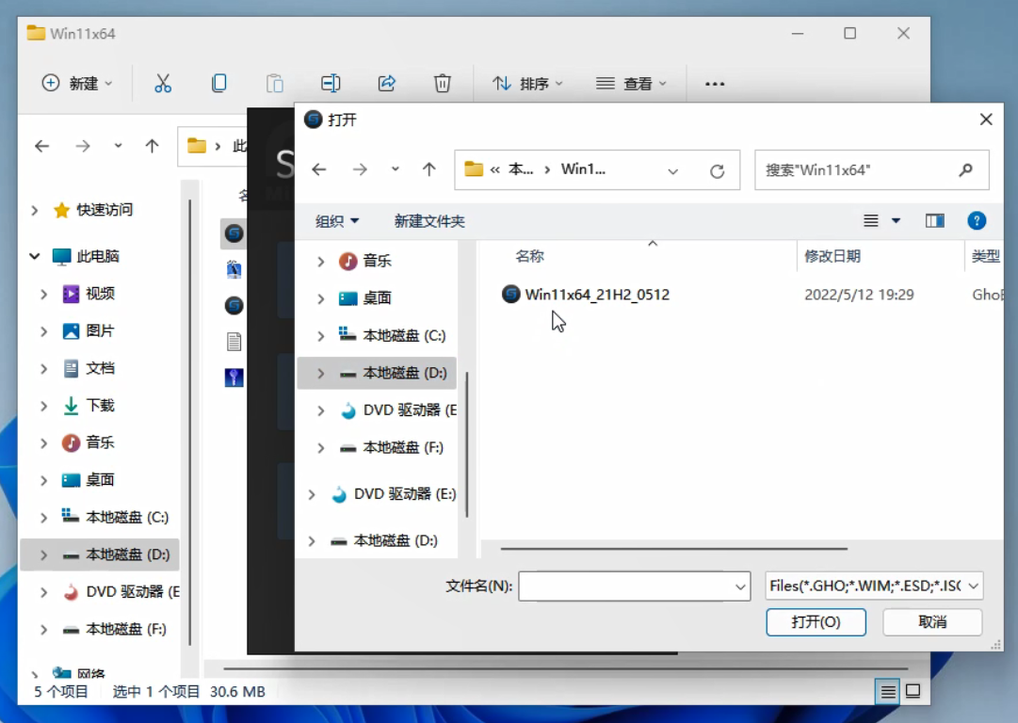This screenshot has height=723, width=1018.
Task: Click the Copy icon in Explorer toolbar
Action: click(218, 83)
